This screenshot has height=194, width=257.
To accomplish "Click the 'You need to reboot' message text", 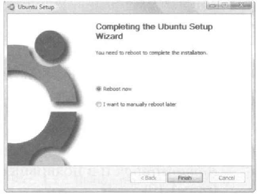I will (x=152, y=53).
